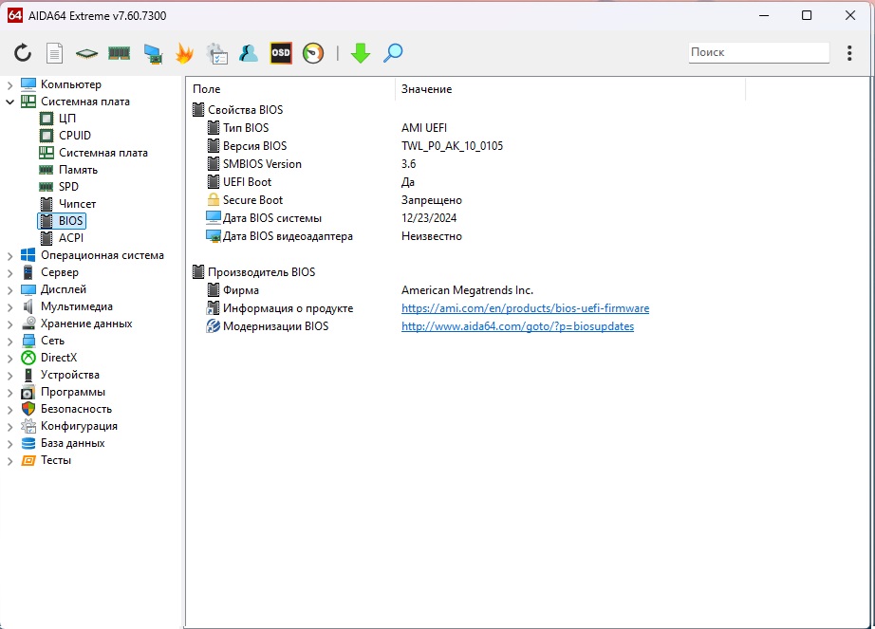Screen dimensions: 875x629
Task: Open the preferences gear checklist icon
Action: (216, 53)
